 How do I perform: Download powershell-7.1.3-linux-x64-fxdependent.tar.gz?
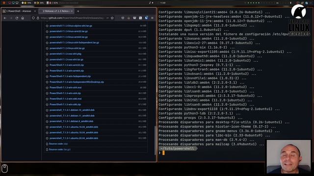click(74, 43)
